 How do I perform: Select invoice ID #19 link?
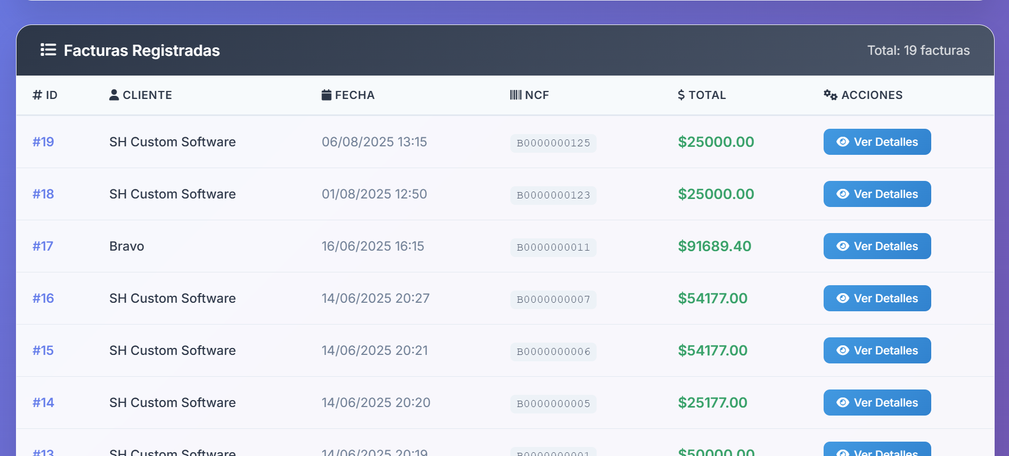click(43, 142)
